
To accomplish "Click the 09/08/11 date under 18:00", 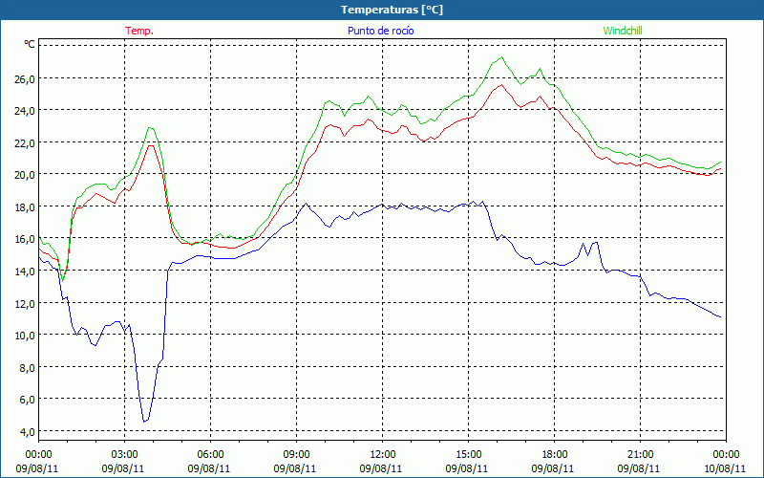I will (553, 468).
